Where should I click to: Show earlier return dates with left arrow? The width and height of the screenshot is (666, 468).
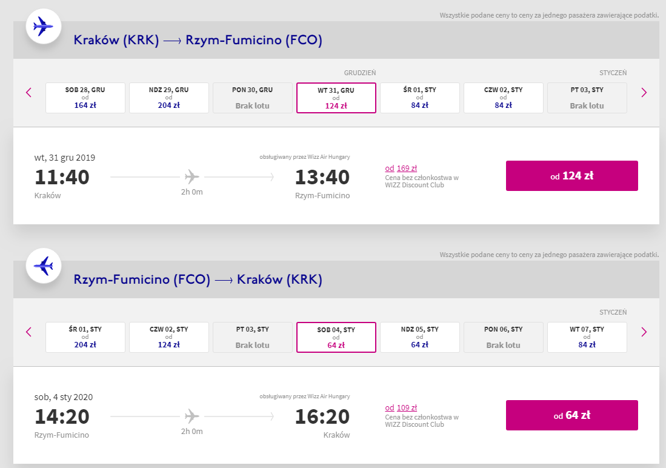tap(28, 332)
